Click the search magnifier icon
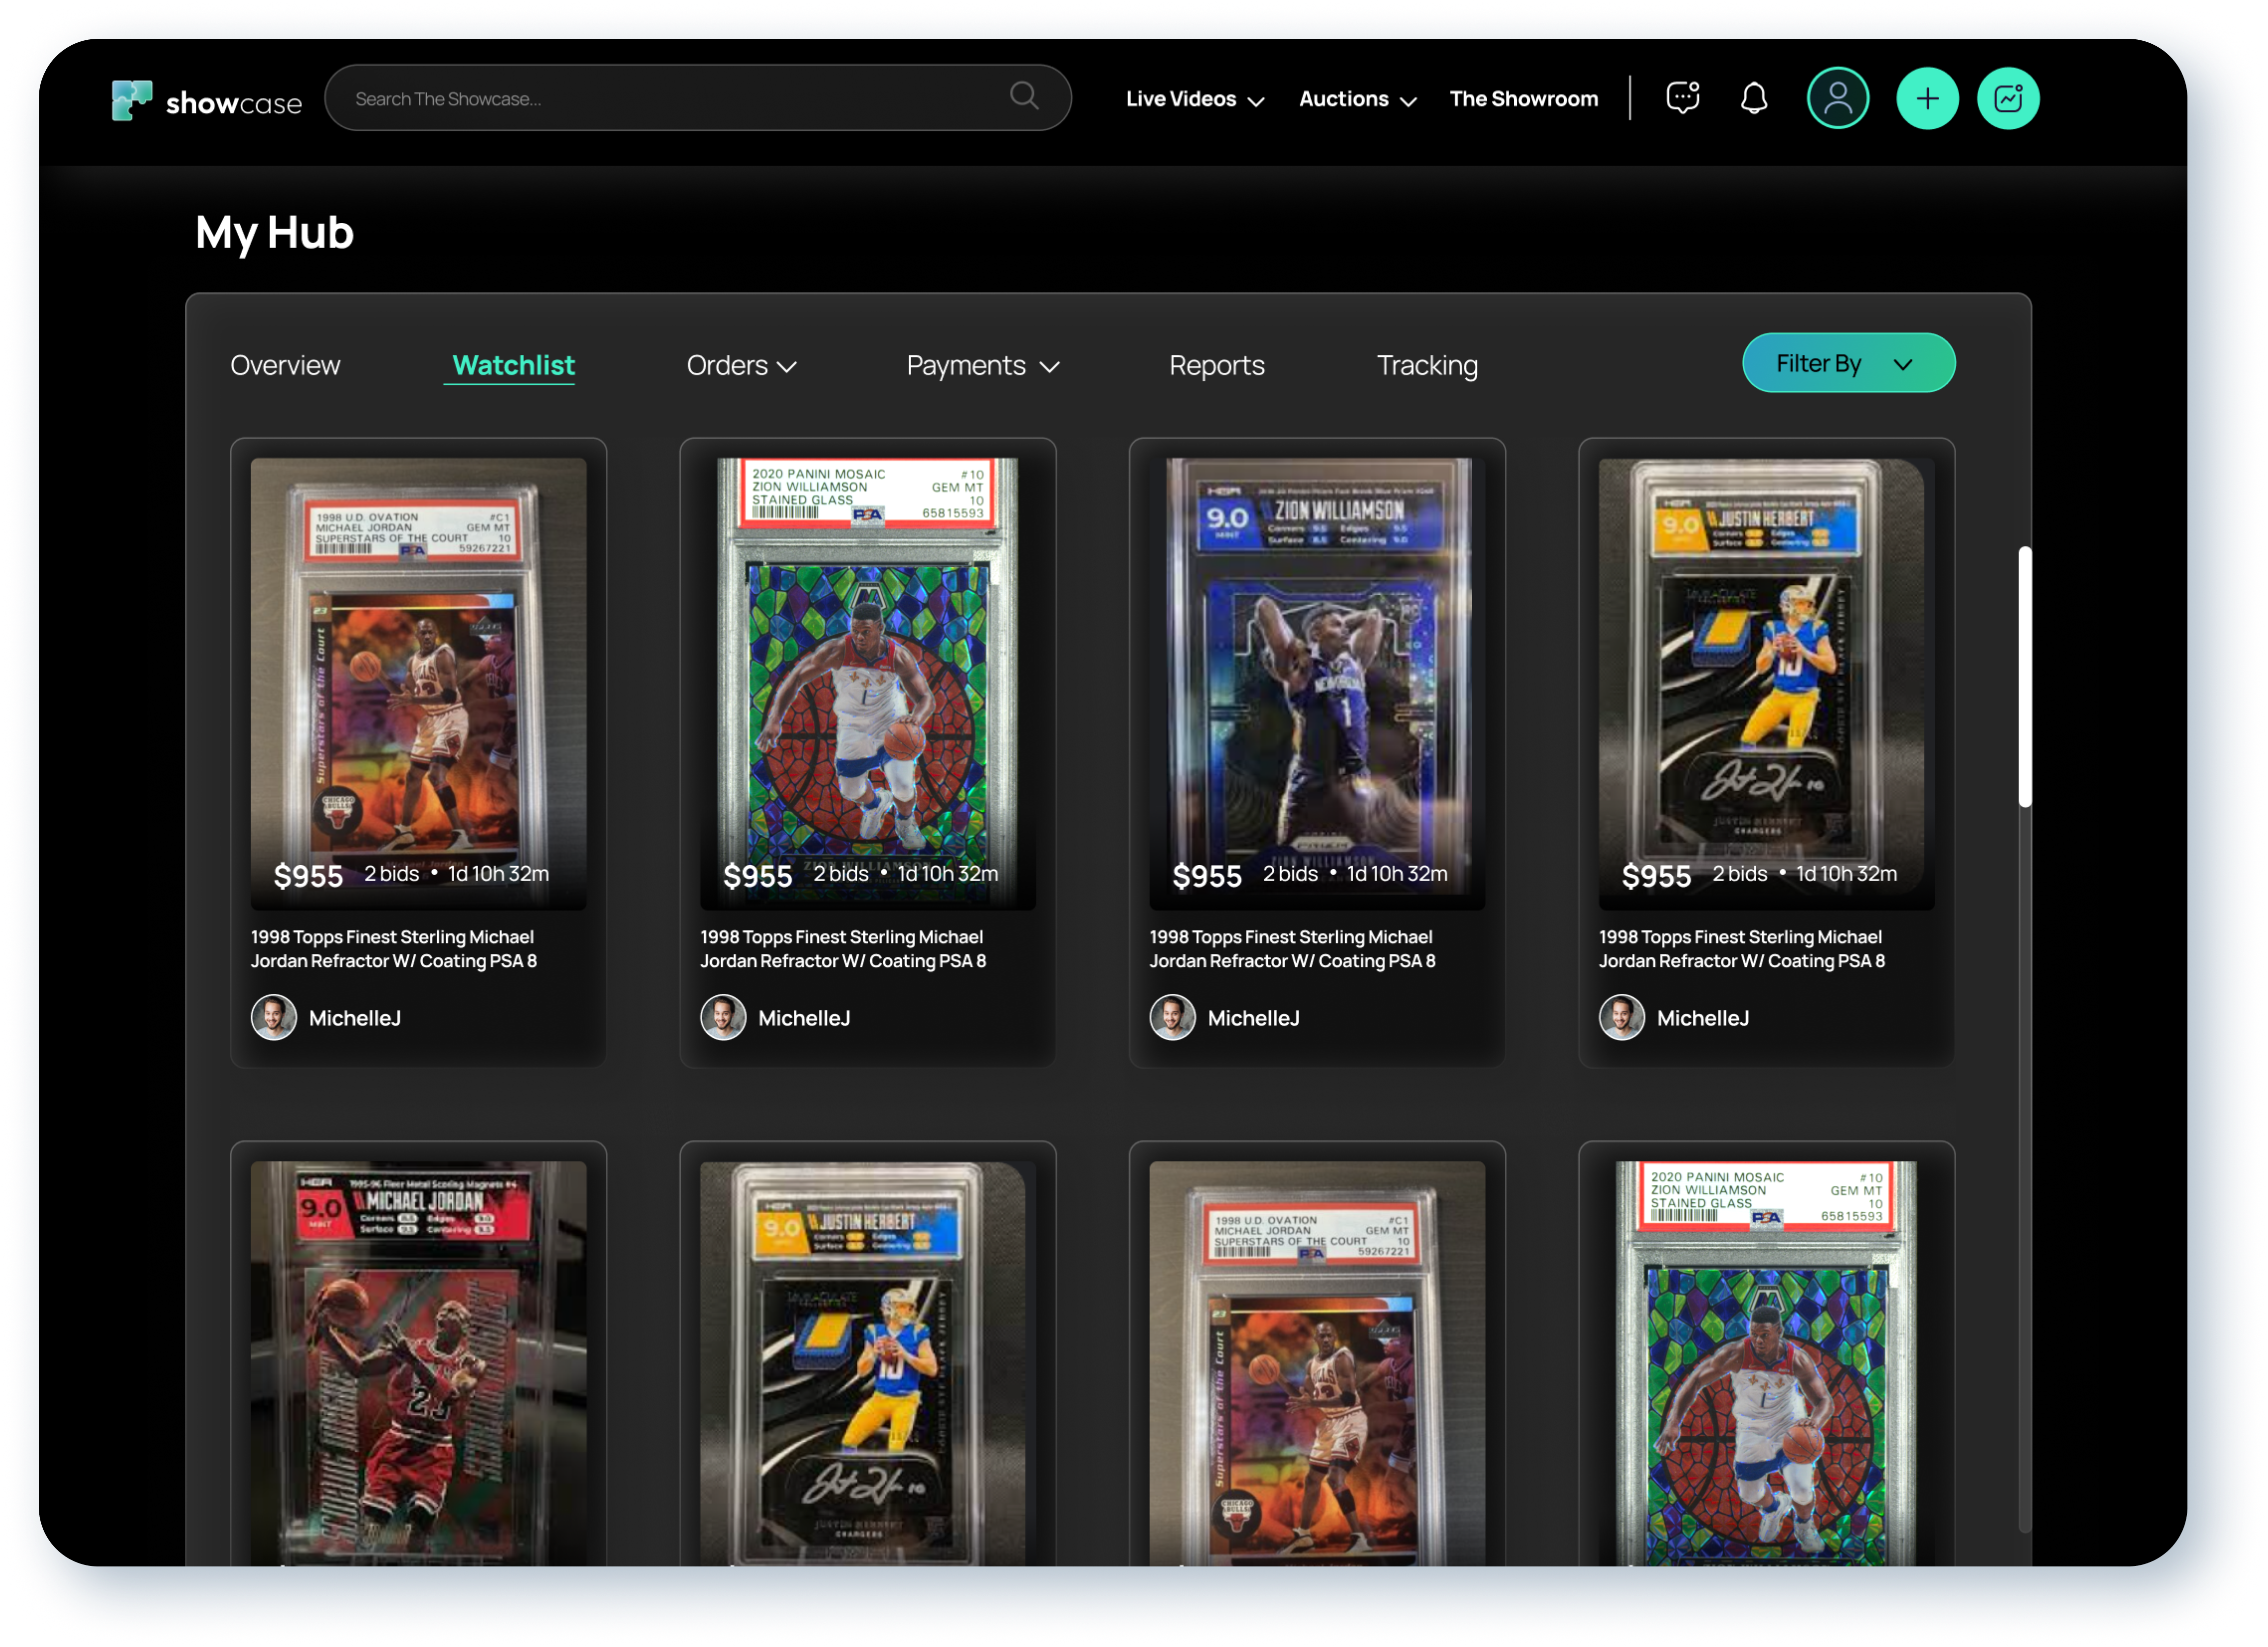Viewport: 2268px width, 1647px height. (1024, 96)
